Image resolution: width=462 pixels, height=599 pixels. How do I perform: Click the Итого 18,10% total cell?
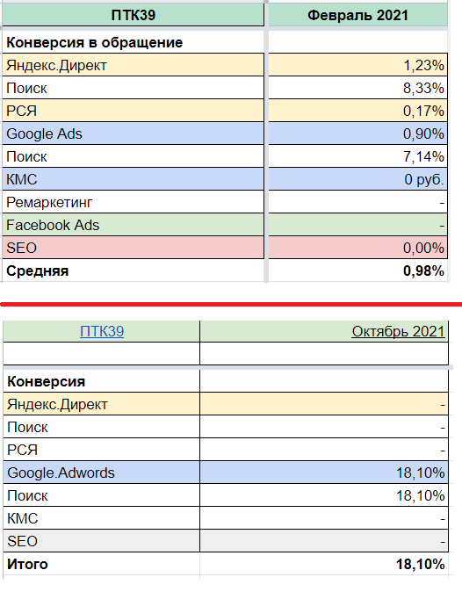click(324, 564)
